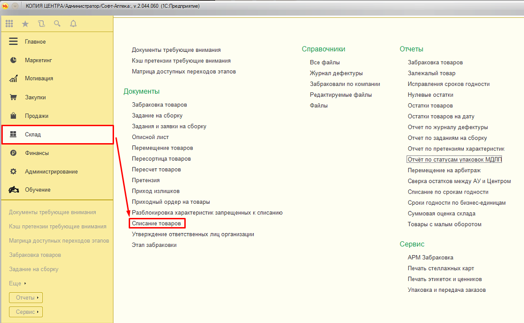The height and width of the screenshot is (323, 524).
Task: Click the Favorites star icon
Action: [25, 24]
